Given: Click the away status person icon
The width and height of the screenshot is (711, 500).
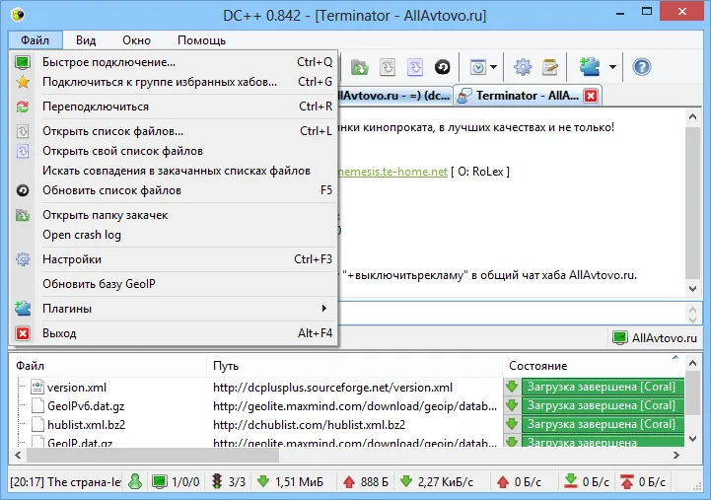Looking at the screenshot, I should (135, 481).
